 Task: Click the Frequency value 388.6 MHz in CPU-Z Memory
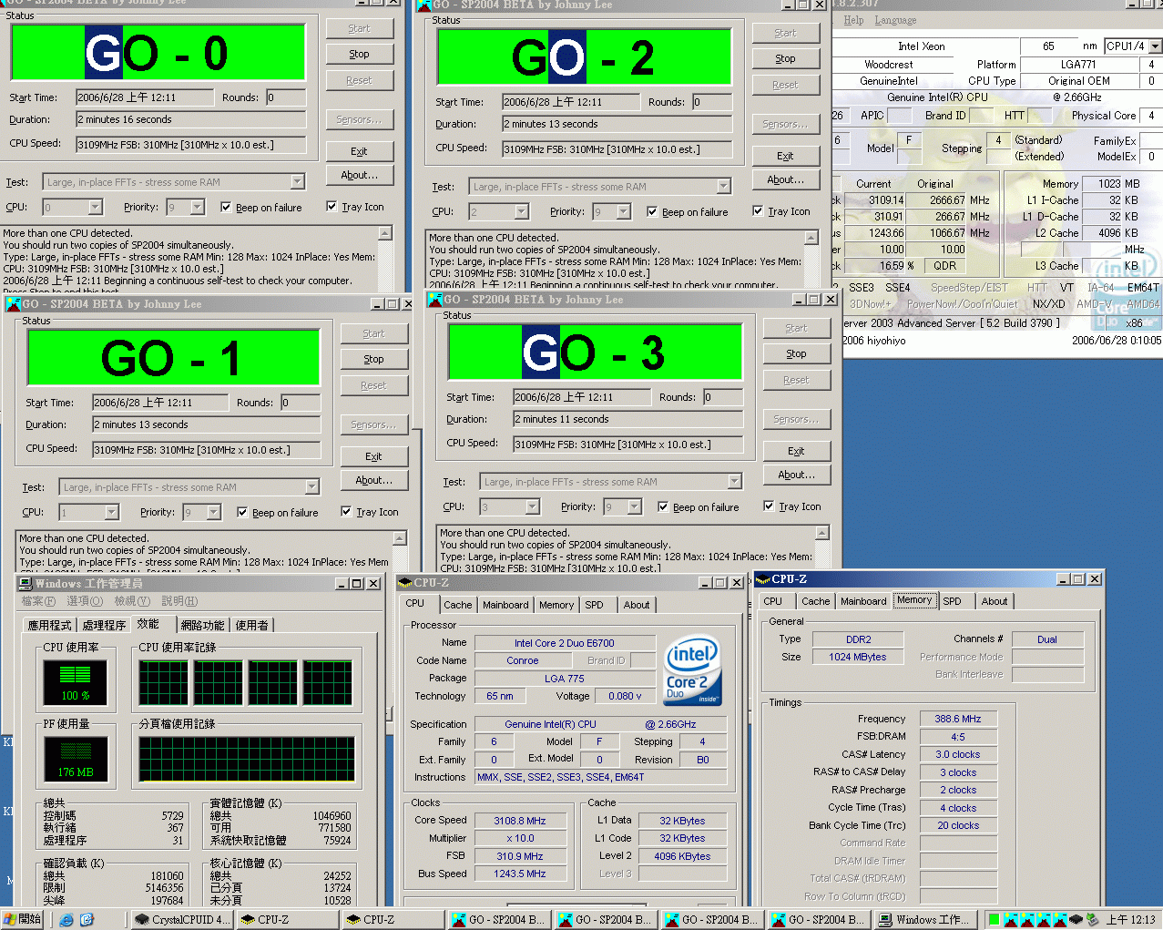[x=958, y=719]
